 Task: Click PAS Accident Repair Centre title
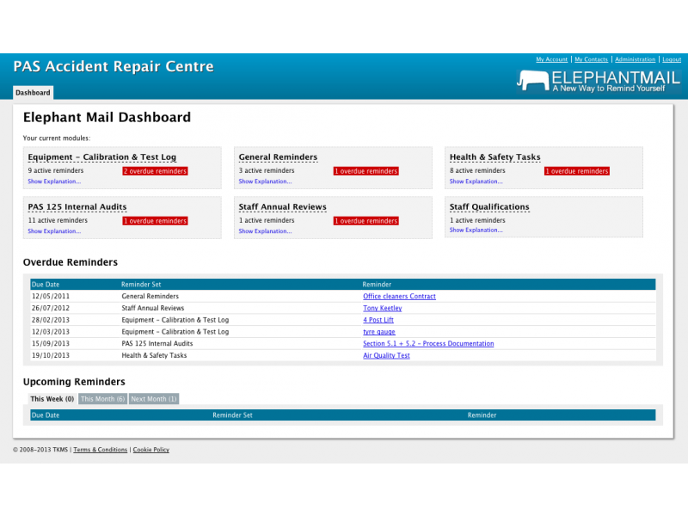pyautogui.click(x=114, y=66)
